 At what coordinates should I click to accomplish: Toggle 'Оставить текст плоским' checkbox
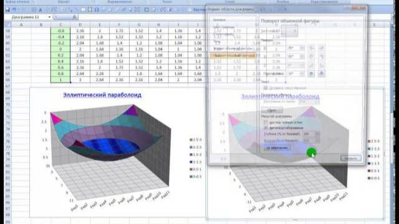266,88
